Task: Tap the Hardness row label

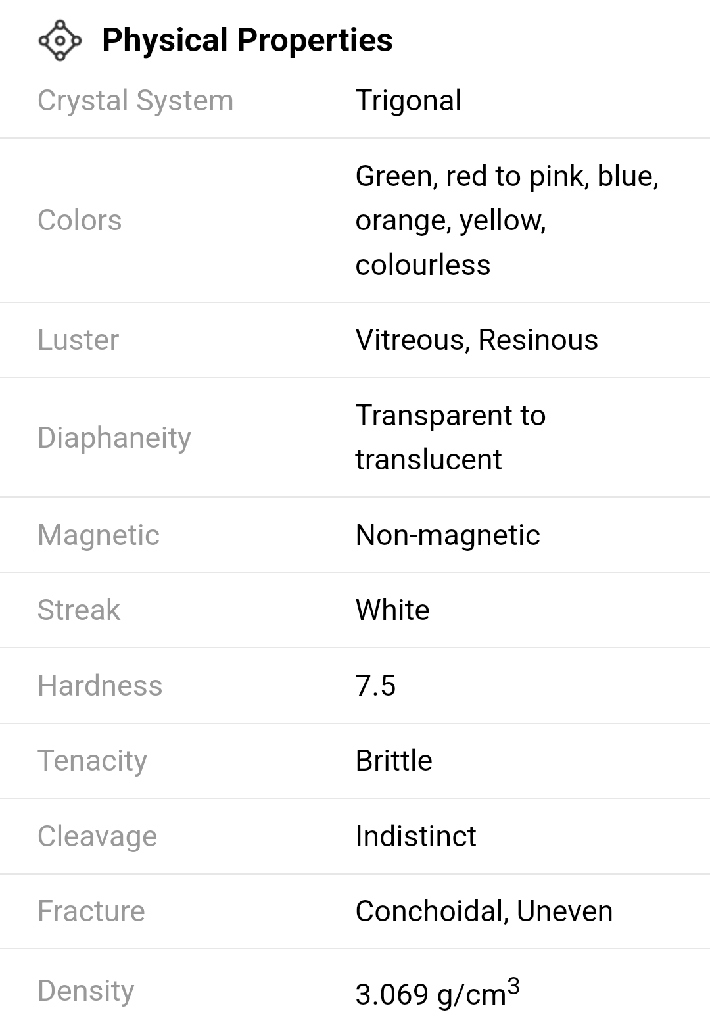Action: pyautogui.click(x=100, y=686)
